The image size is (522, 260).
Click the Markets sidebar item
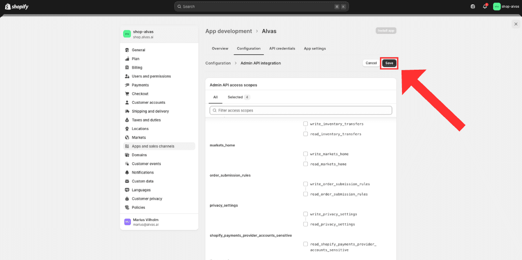pos(159,137)
